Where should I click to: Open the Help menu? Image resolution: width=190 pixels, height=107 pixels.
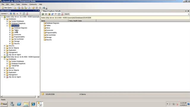pos(40,4)
